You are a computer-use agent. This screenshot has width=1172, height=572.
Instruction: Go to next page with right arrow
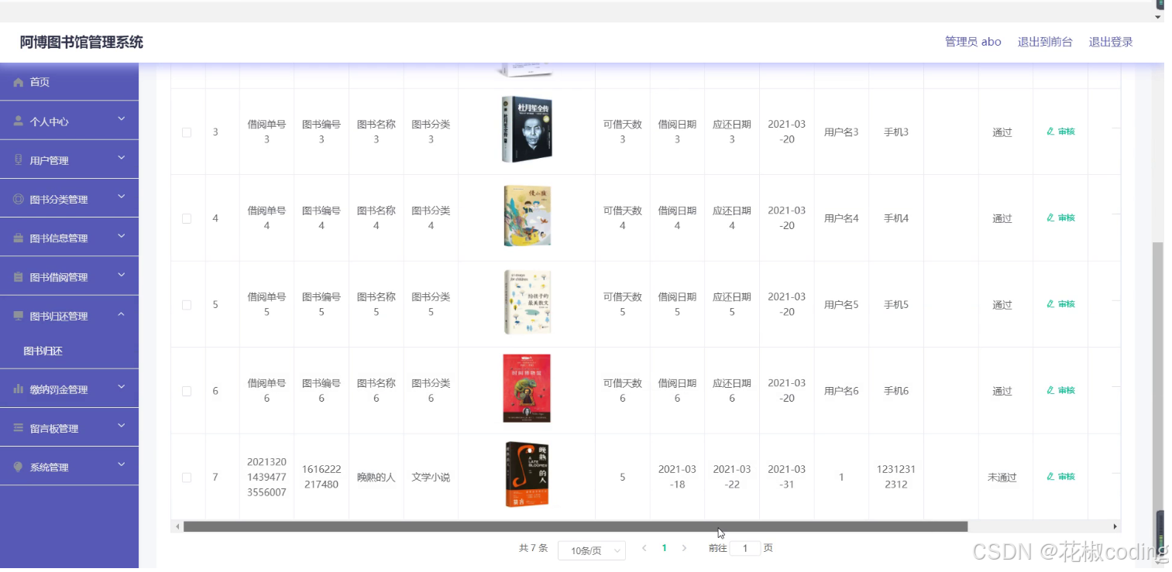pos(684,548)
